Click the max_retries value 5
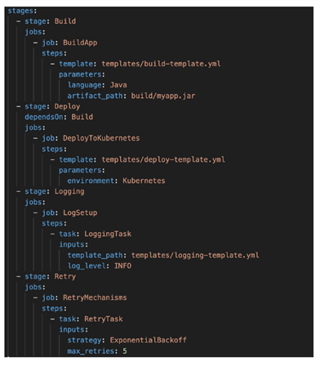This screenshot has width=320, height=366. [x=125, y=351]
